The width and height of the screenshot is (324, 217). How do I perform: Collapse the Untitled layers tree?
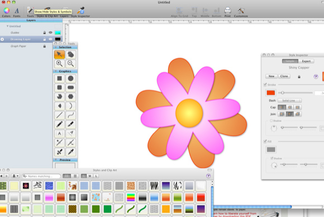coord(7,26)
